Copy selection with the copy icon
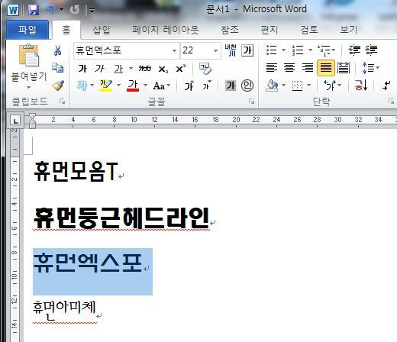Image resolution: width=397 pixels, height=342 pixels. pos(58,68)
